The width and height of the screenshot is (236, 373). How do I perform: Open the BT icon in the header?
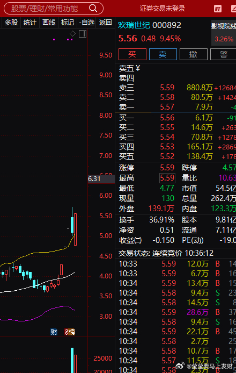coord(217,9)
